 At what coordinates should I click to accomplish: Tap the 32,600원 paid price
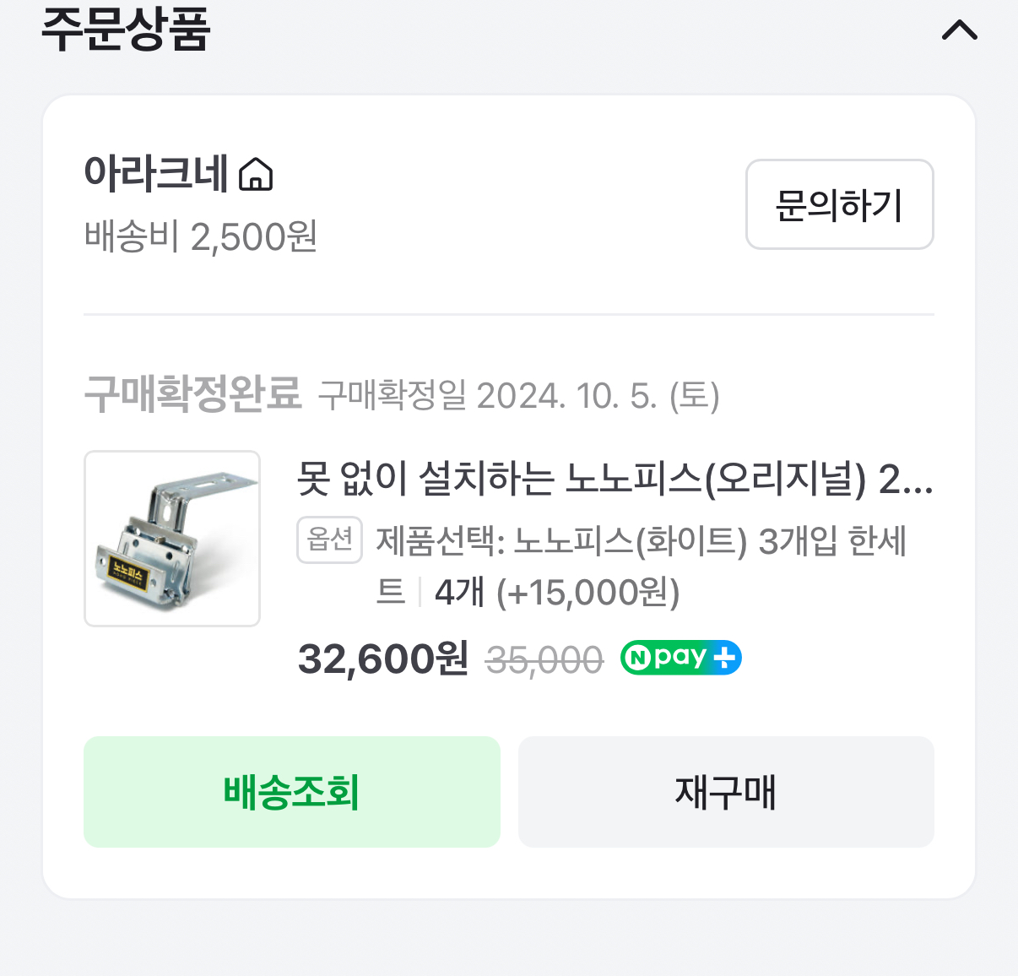point(382,659)
